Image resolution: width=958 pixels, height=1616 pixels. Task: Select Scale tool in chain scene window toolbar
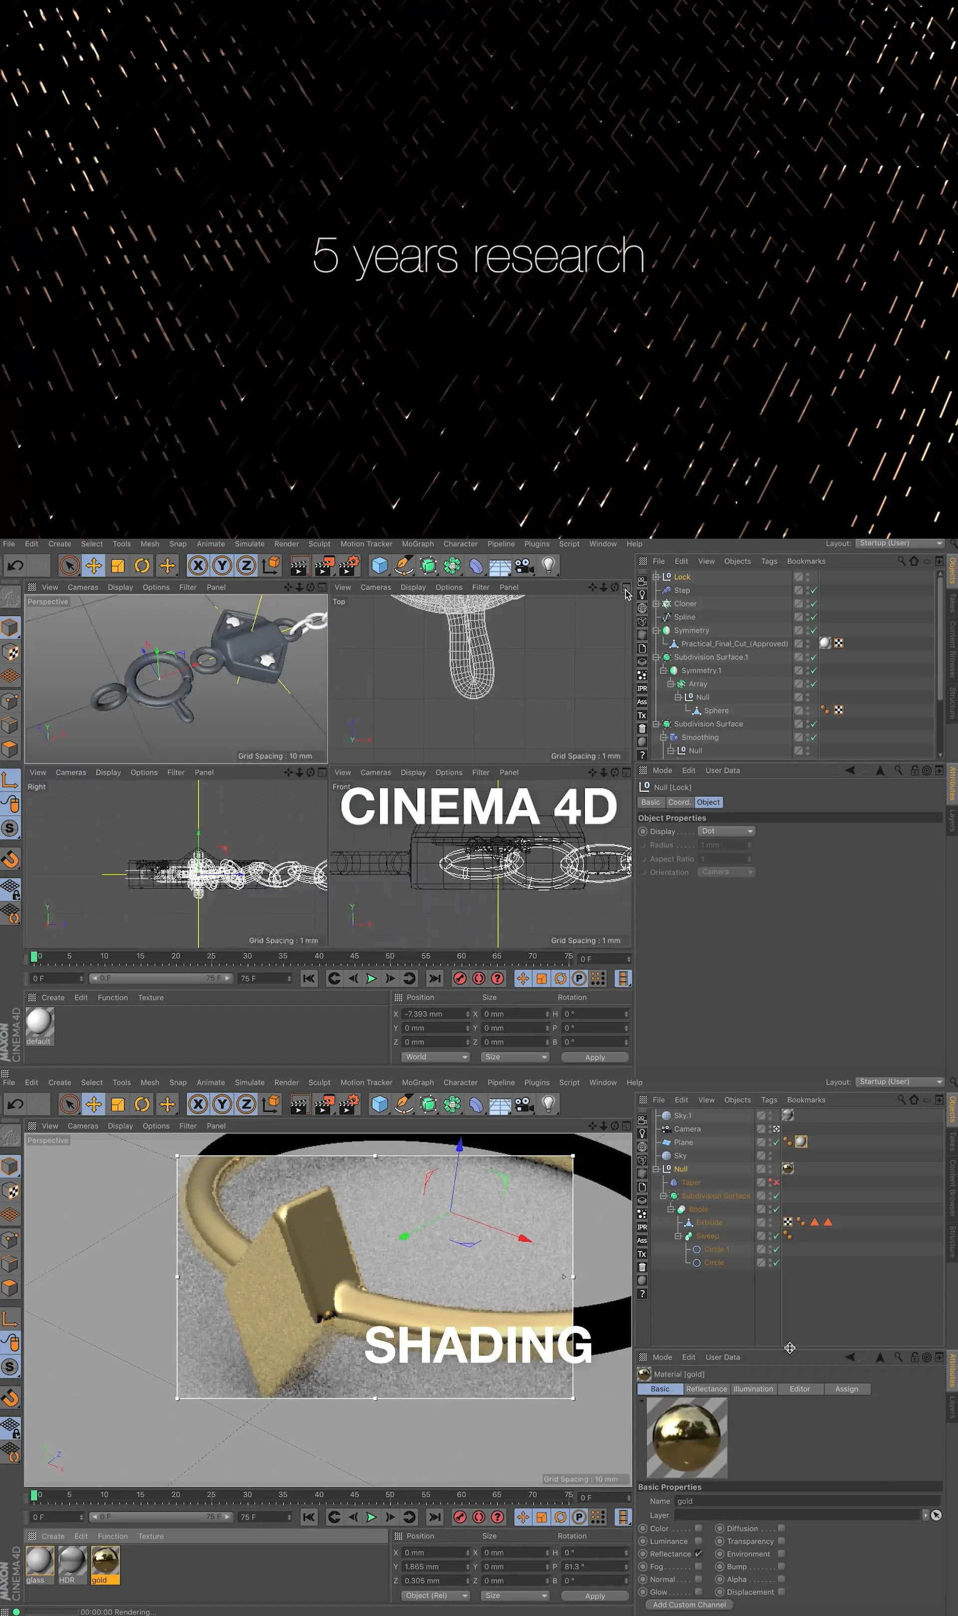click(117, 566)
